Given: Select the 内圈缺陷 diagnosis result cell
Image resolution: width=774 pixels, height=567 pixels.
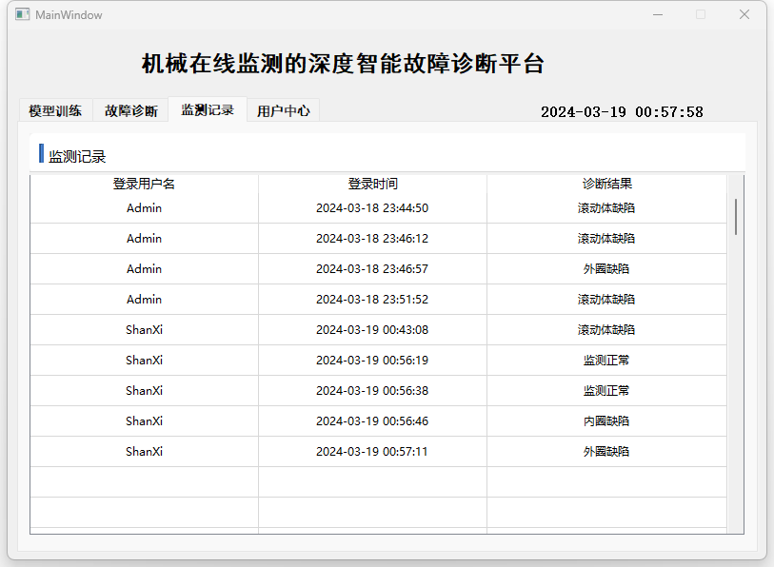Looking at the screenshot, I should [606, 421].
